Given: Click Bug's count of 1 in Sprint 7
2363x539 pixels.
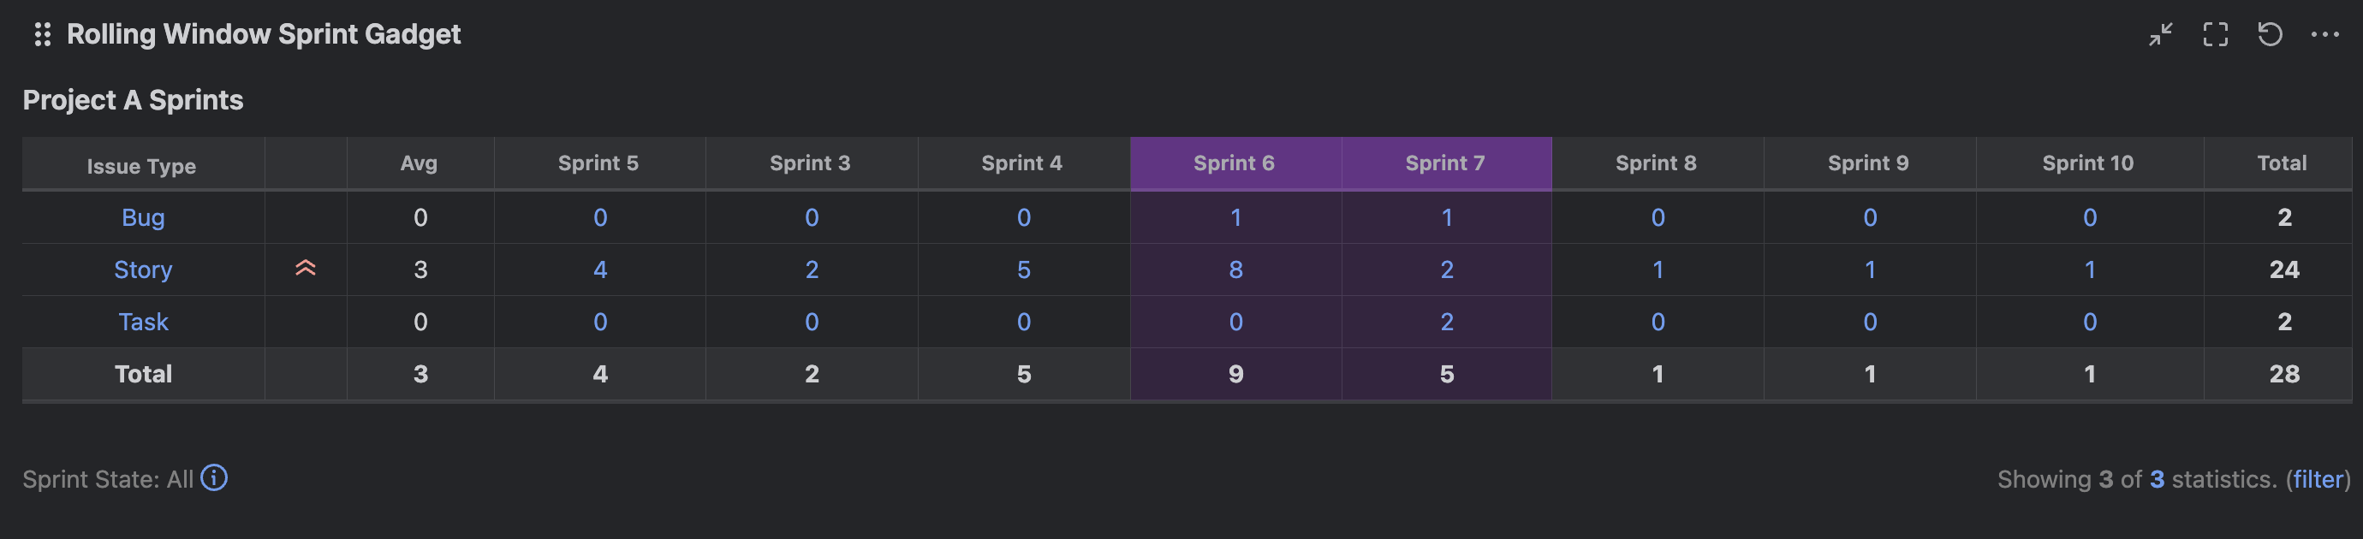Looking at the screenshot, I should coord(1446,217).
